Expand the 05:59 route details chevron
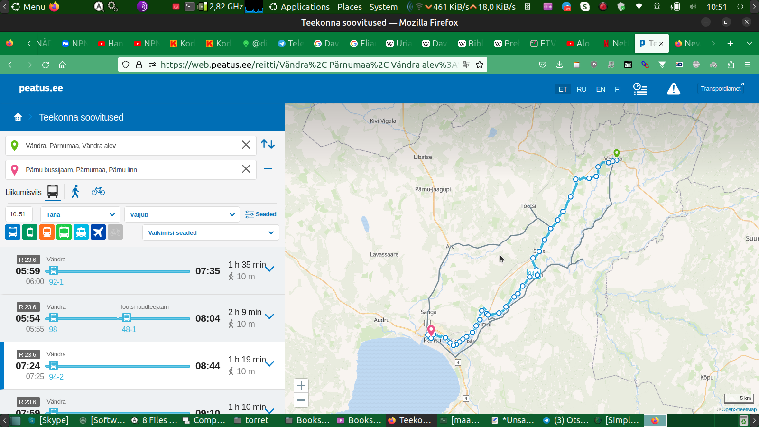Image resolution: width=759 pixels, height=427 pixels. coord(269,269)
